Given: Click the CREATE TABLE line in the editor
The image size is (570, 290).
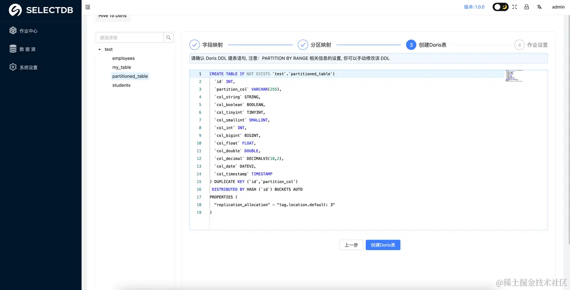Looking at the screenshot, I should (272, 74).
